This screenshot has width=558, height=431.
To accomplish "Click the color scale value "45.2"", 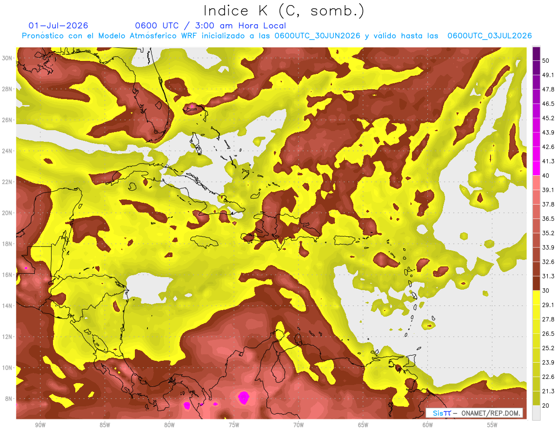I will [x=548, y=118].
